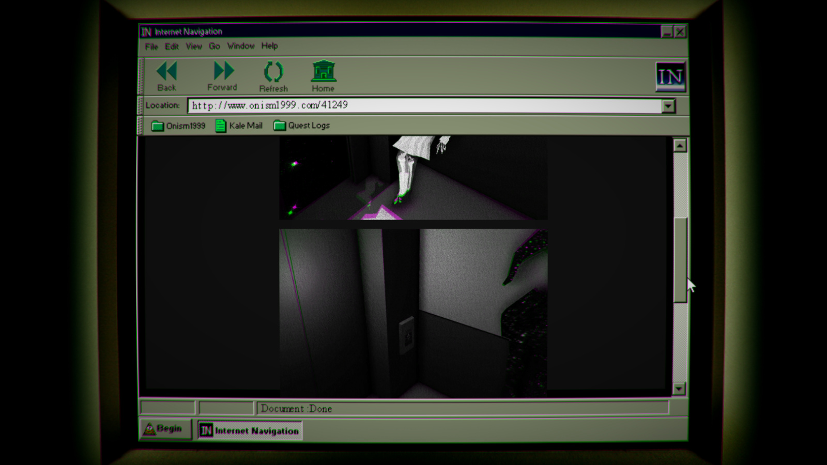Open the Kale Mail bookmark
The height and width of the screenshot is (465, 827).
239,126
